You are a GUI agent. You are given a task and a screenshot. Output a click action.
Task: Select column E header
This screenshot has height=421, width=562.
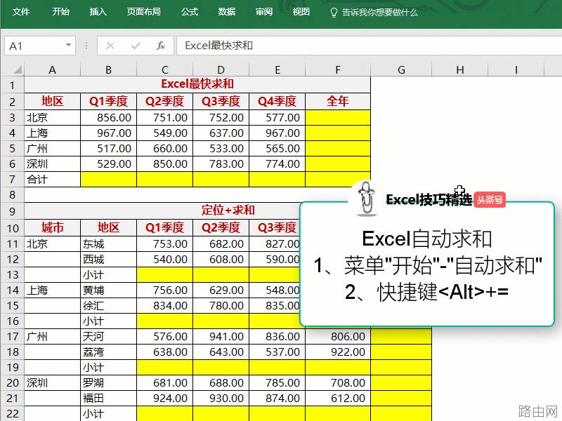(x=277, y=69)
